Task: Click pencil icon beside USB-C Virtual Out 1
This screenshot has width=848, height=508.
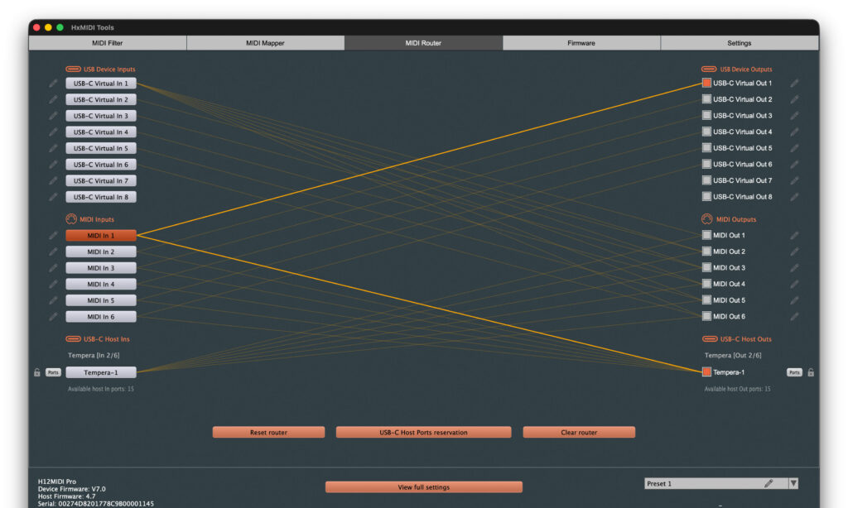Action: pyautogui.click(x=794, y=84)
